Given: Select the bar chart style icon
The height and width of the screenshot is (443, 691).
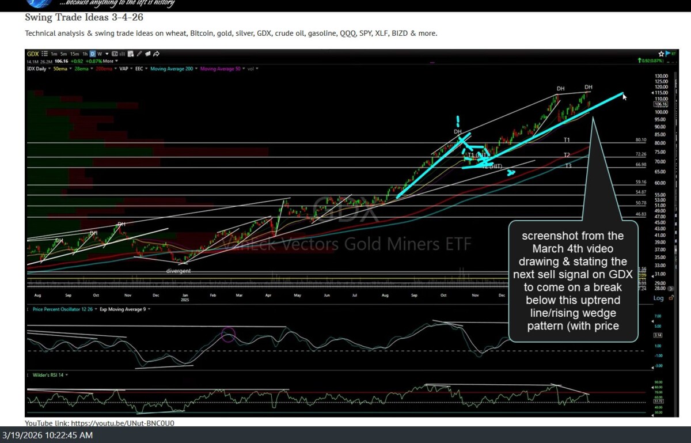Looking at the screenshot, I should pos(123,54).
